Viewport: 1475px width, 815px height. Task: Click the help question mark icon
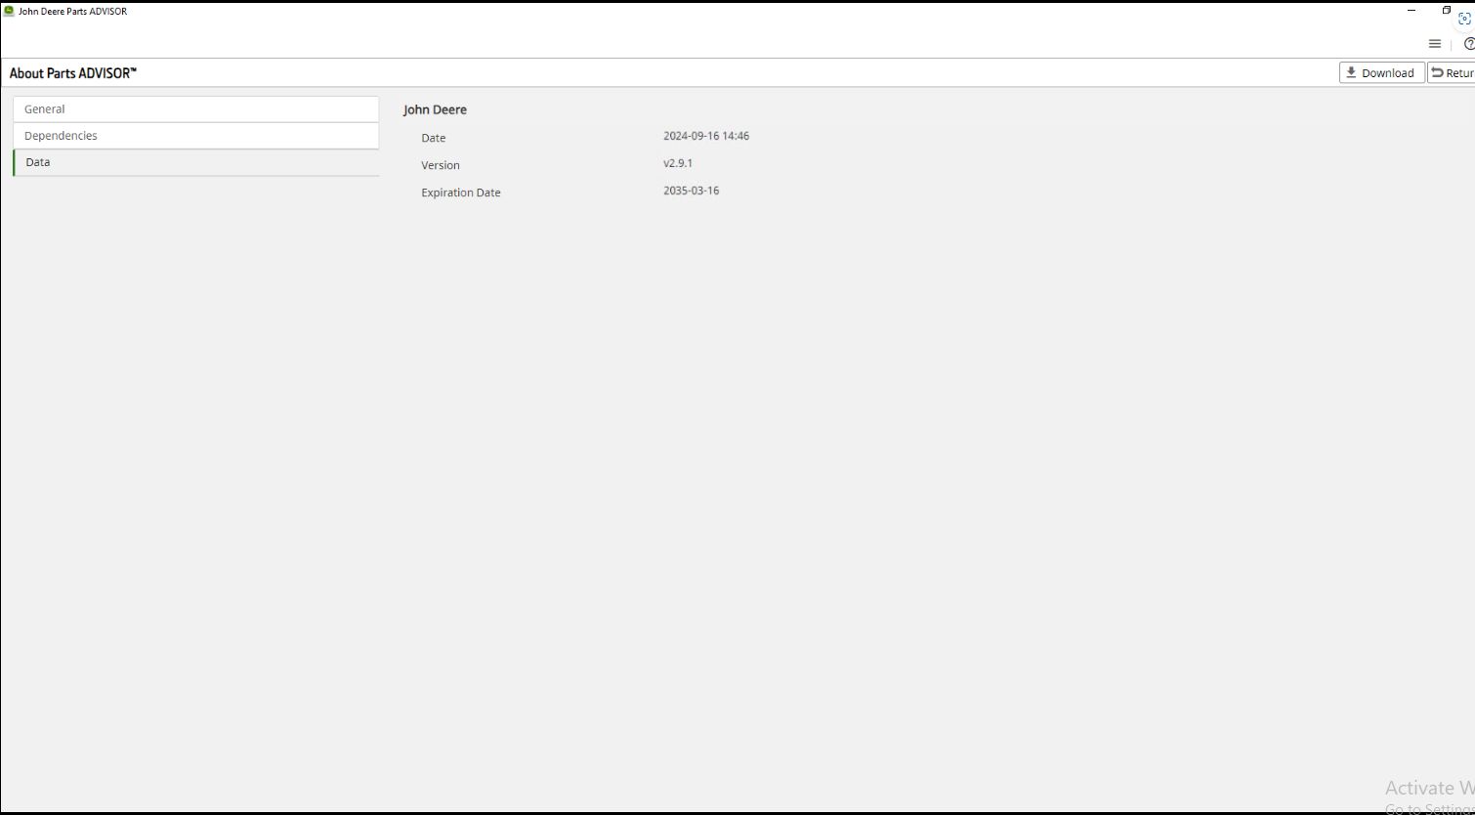point(1468,44)
